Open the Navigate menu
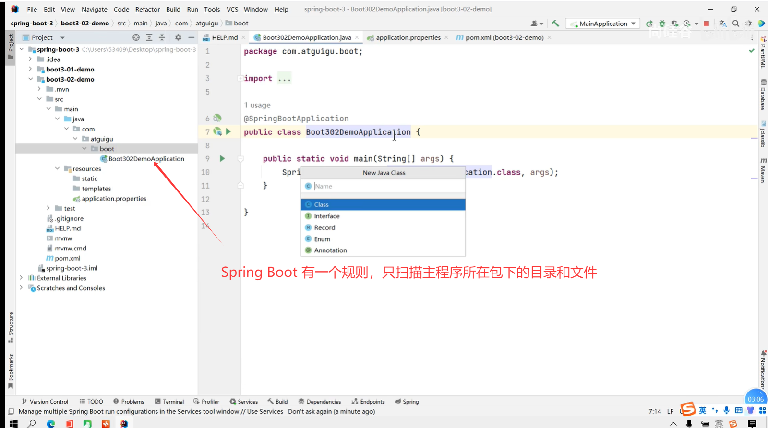Viewport: 768px width, 428px height. point(95,9)
